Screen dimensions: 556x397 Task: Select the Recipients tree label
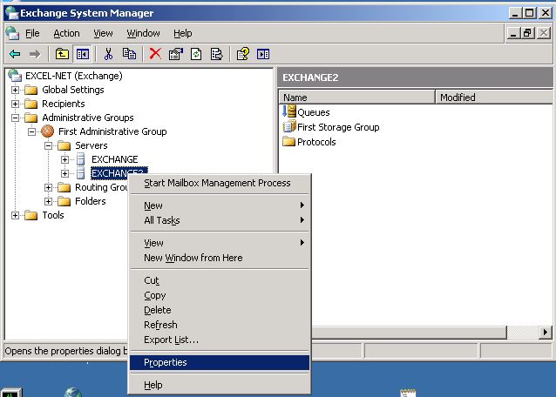(64, 104)
